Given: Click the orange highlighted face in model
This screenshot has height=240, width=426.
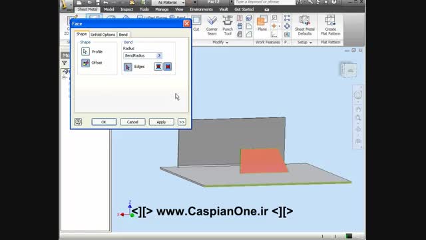Looking at the screenshot, I should tap(263, 161).
